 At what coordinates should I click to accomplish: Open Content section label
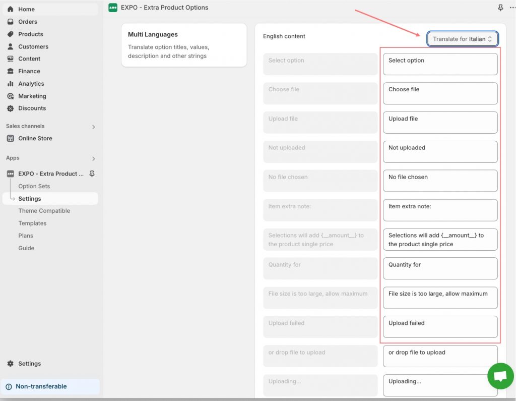click(x=29, y=59)
